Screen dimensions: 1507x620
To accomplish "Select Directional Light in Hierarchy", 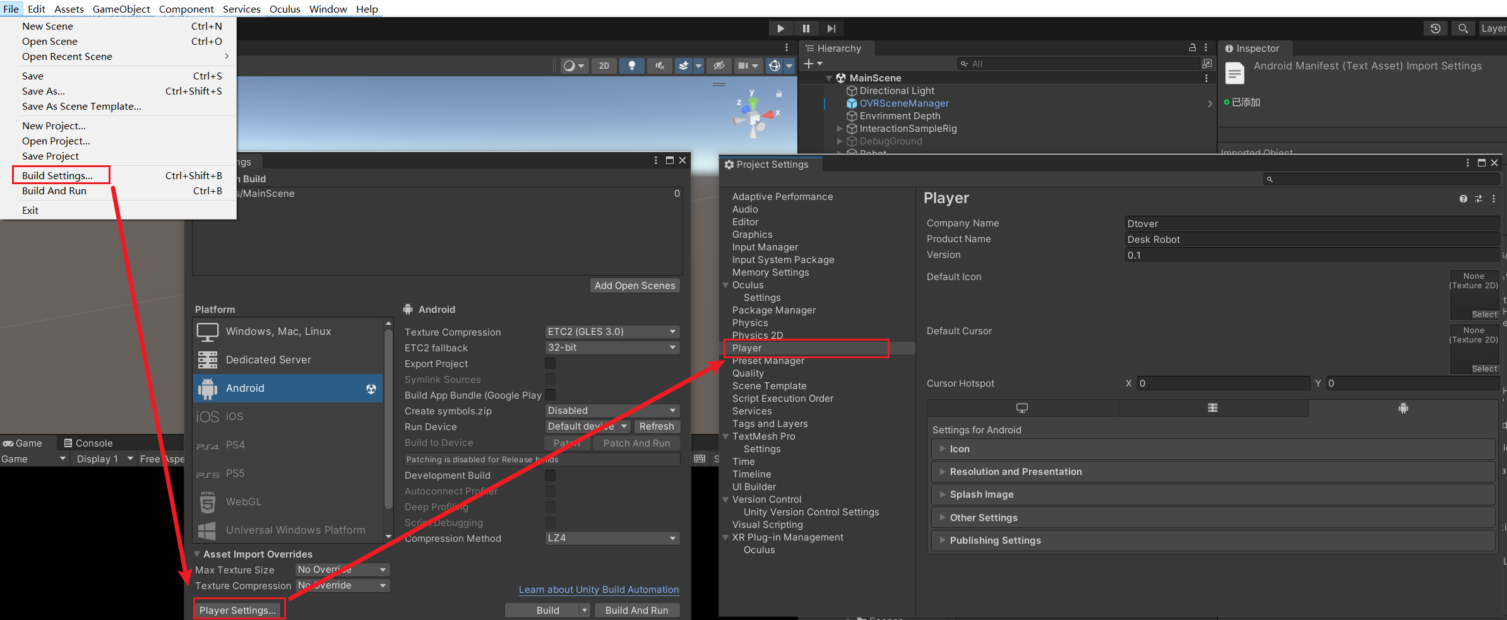I will (896, 91).
